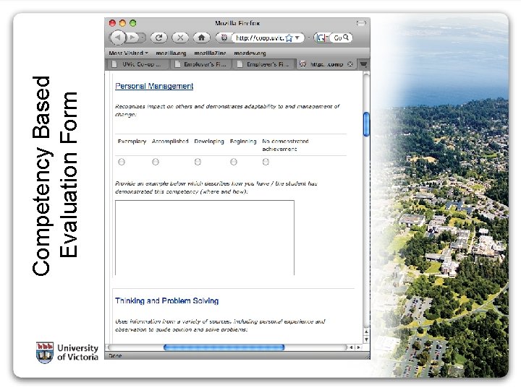521x390 pixels.
Task: Close the https...comp tab
Action: (350, 64)
